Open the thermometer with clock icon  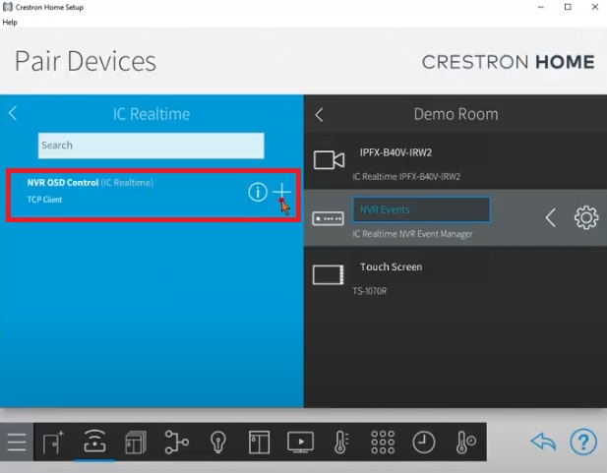pyautogui.click(x=465, y=443)
